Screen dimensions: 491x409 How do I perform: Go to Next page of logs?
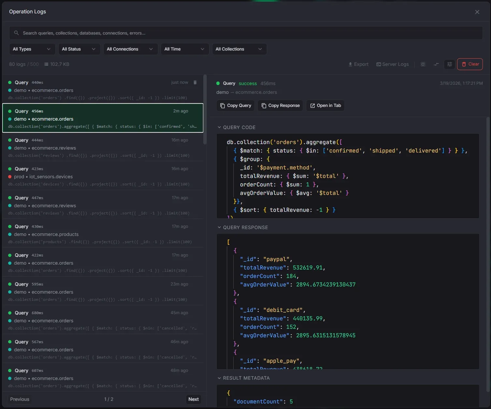tap(194, 399)
